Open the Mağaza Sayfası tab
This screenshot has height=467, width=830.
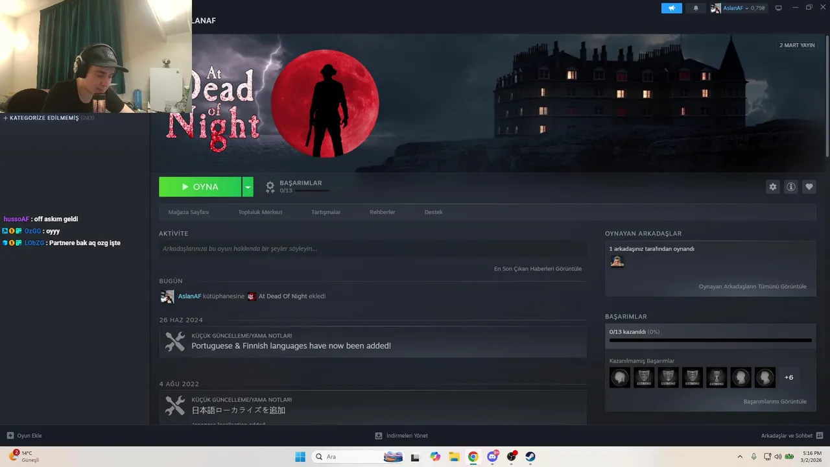click(188, 212)
